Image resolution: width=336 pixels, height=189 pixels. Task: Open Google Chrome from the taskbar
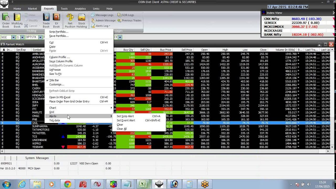[x=67, y=184]
